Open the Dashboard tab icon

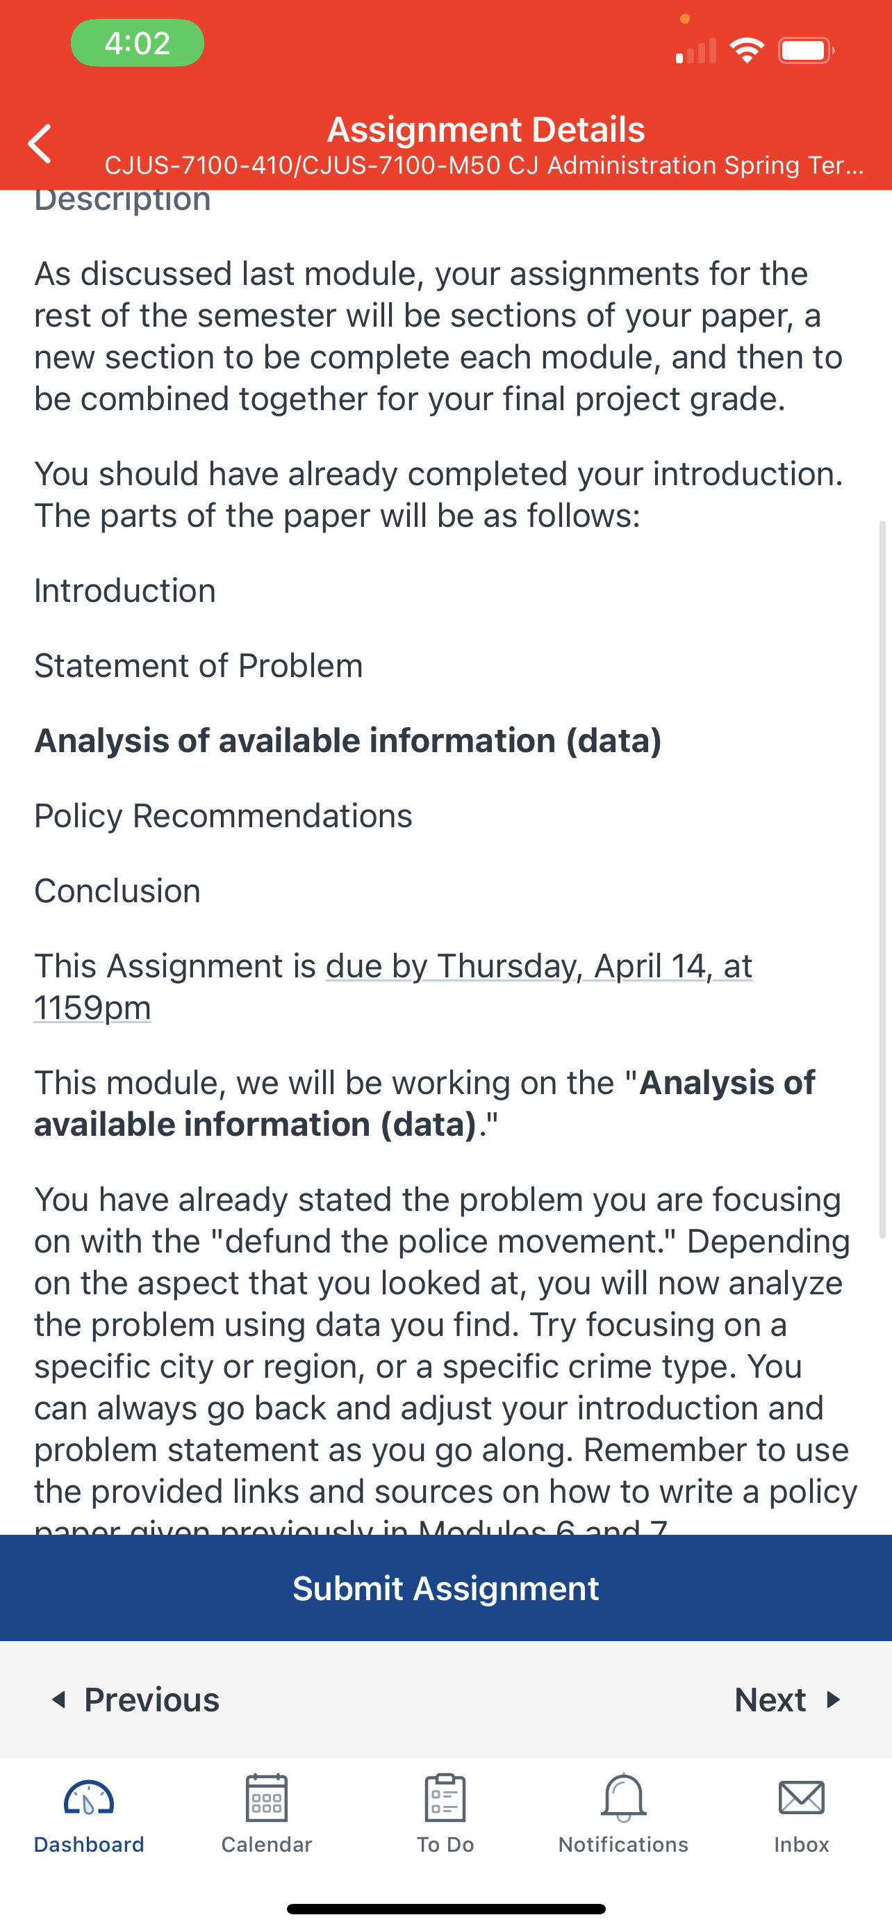[88, 1798]
